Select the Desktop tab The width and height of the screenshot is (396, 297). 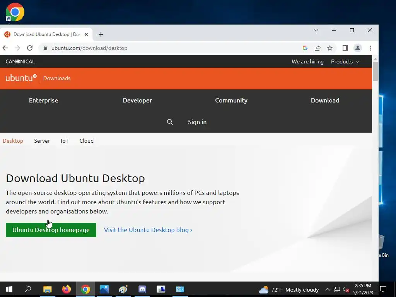(13, 141)
